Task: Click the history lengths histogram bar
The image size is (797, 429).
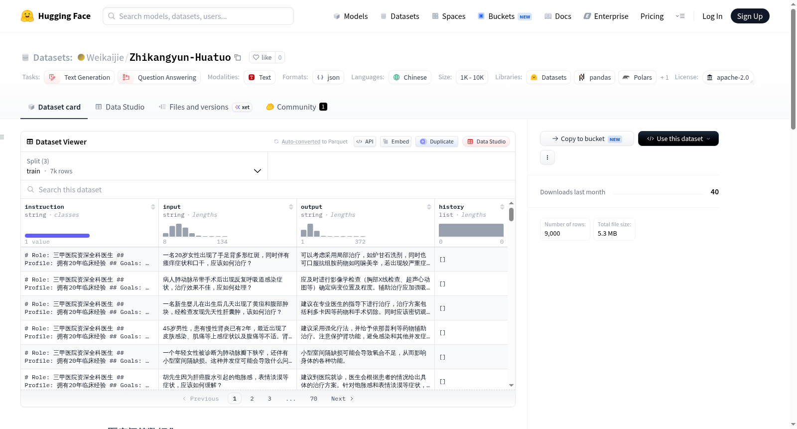Action: pyautogui.click(x=471, y=230)
